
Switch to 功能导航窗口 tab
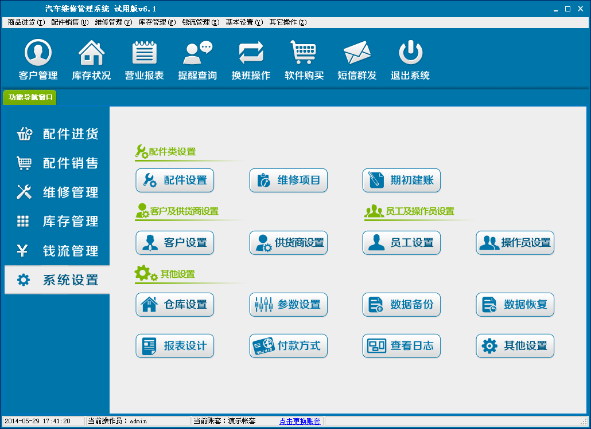(x=30, y=97)
